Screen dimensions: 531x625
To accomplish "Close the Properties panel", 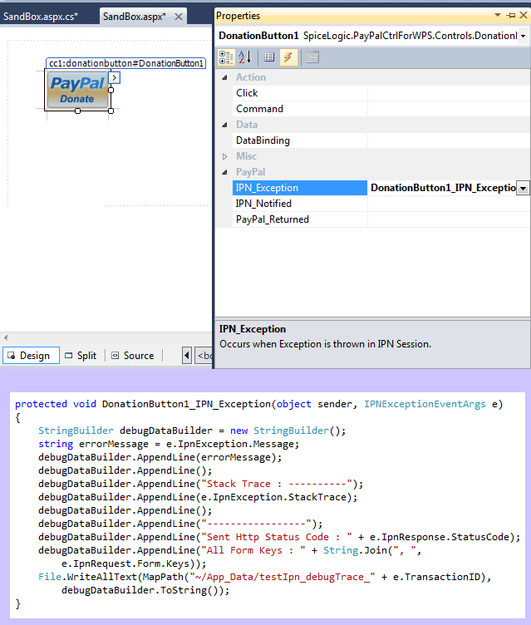I will pyautogui.click(x=524, y=15).
